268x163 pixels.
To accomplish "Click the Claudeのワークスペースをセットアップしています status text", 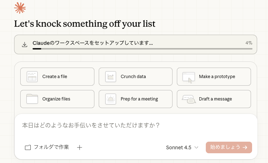I will tap(93, 43).
